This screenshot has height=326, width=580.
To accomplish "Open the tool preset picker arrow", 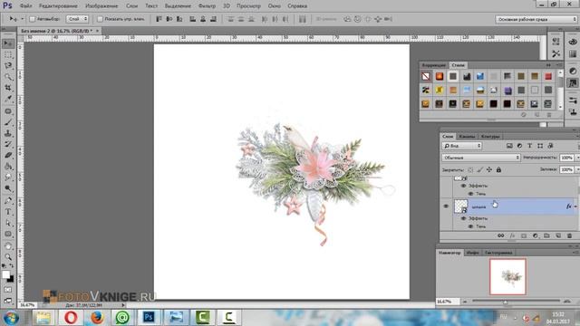I will click(22, 19).
